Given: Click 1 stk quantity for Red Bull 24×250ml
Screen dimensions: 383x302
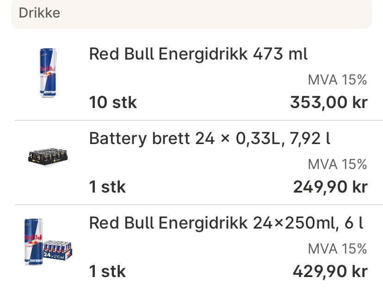Looking at the screenshot, I should [x=107, y=271].
